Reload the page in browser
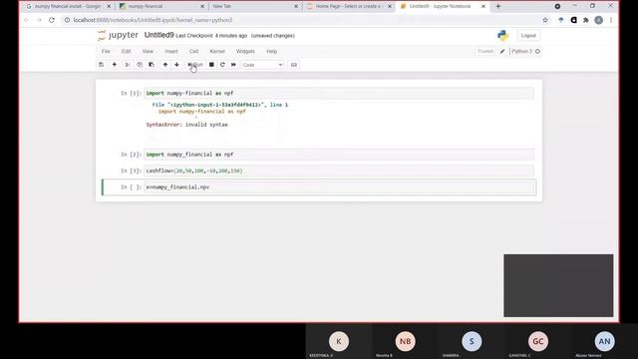This screenshot has width=638, height=359. coord(52,20)
